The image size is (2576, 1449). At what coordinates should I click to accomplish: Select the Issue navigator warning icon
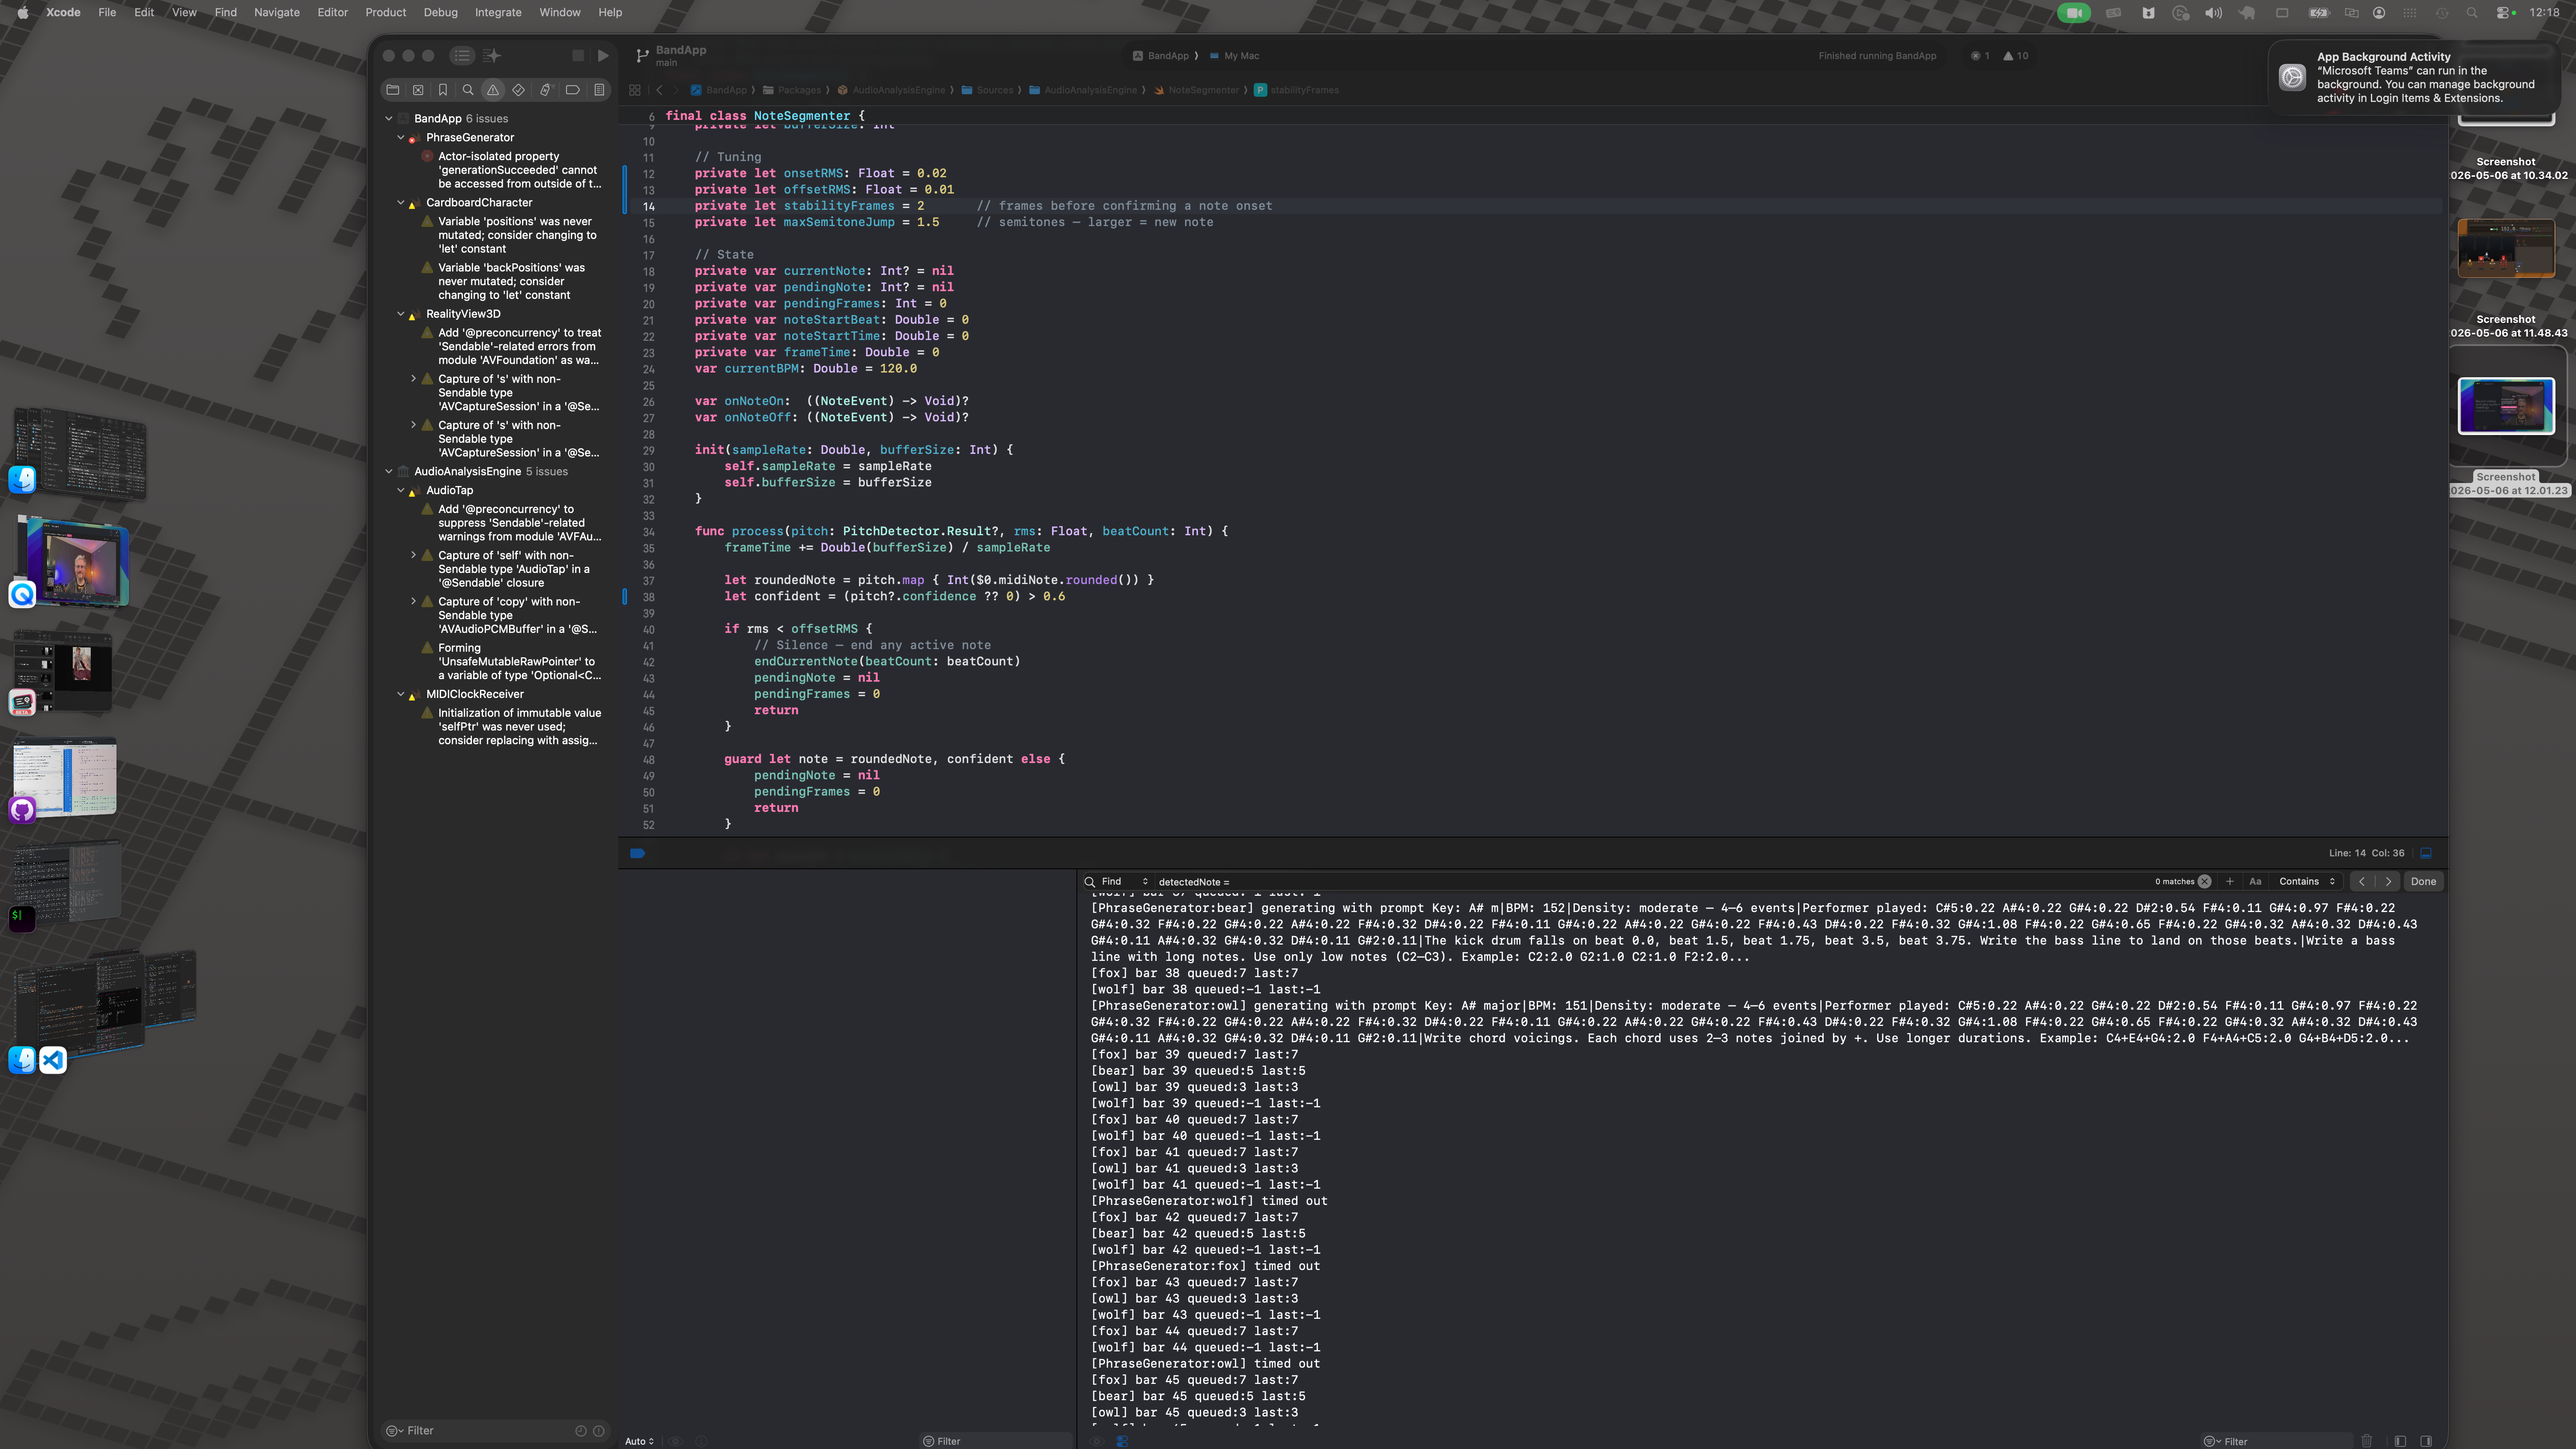coord(493,90)
